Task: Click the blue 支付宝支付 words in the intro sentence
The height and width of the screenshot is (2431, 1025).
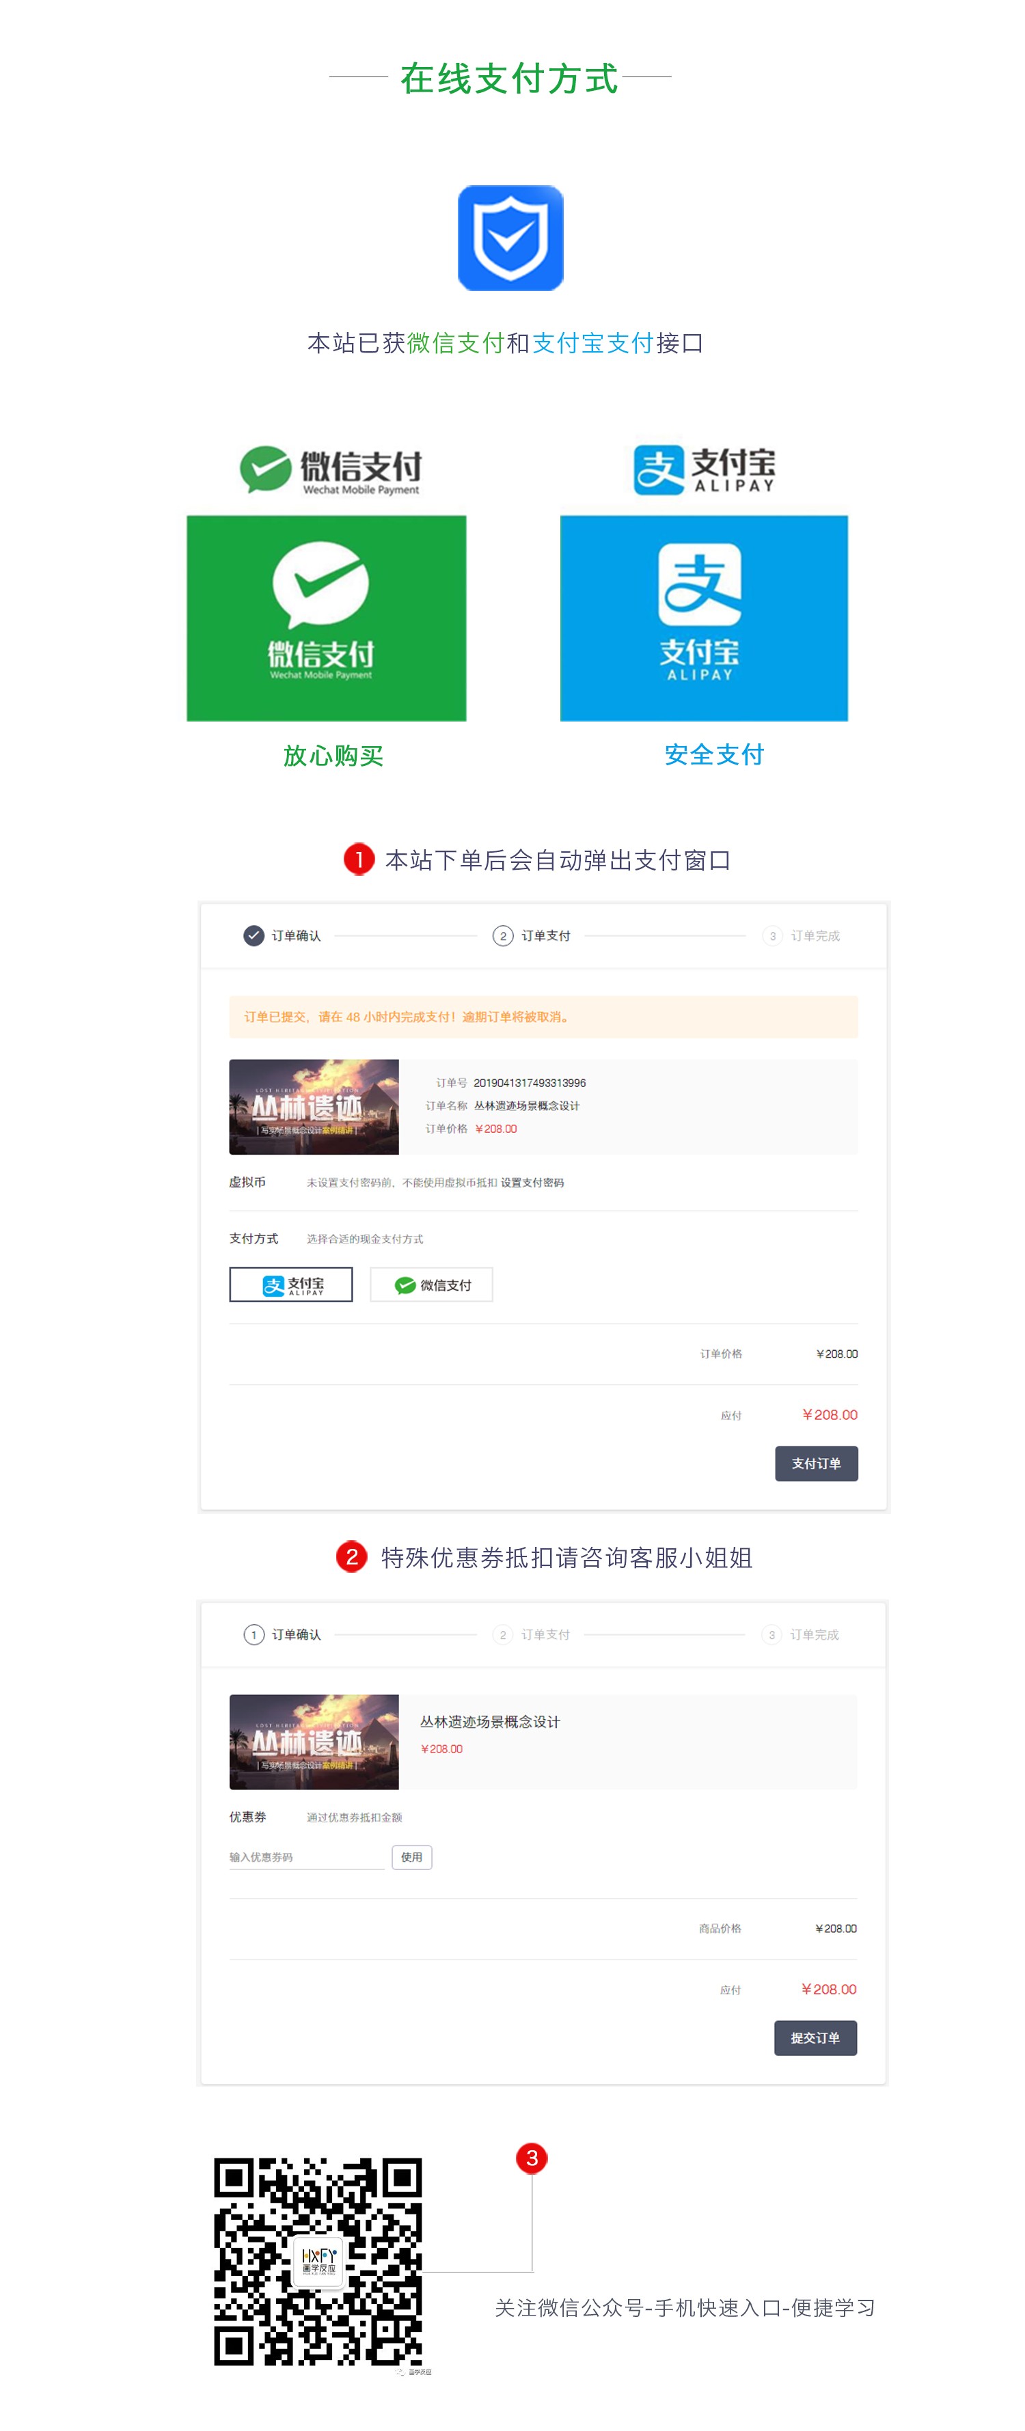Action: (592, 342)
